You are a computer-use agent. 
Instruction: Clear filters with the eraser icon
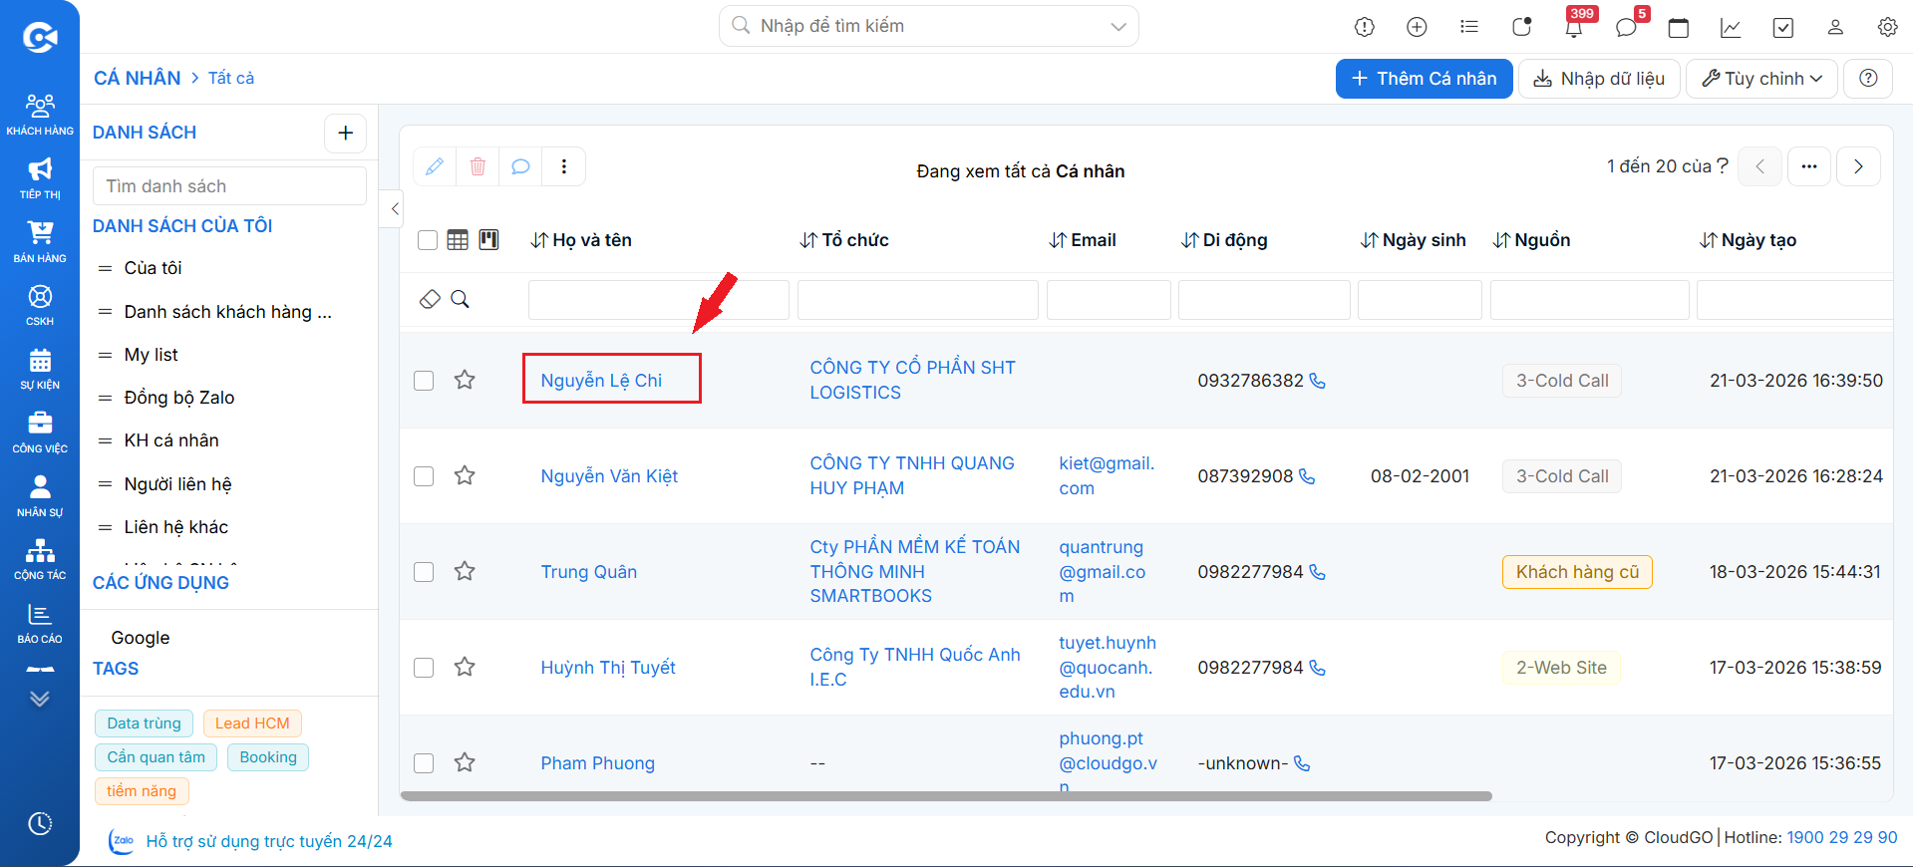(x=430, y=299)
